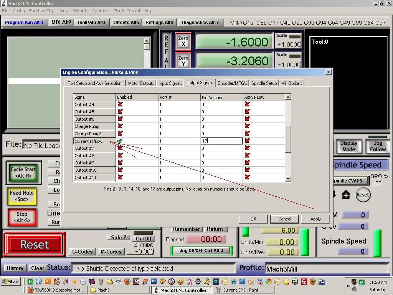Screen dimensions: 393x295
Task: Switch to the Input Signals tab
Action: click(170, 83)
